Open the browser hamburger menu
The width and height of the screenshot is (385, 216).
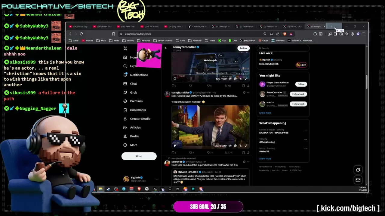pyautogui.click(x=364, y=34)
